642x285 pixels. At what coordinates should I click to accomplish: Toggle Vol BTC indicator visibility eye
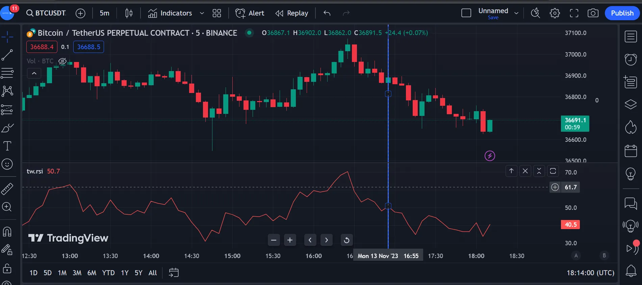(62, 61)
